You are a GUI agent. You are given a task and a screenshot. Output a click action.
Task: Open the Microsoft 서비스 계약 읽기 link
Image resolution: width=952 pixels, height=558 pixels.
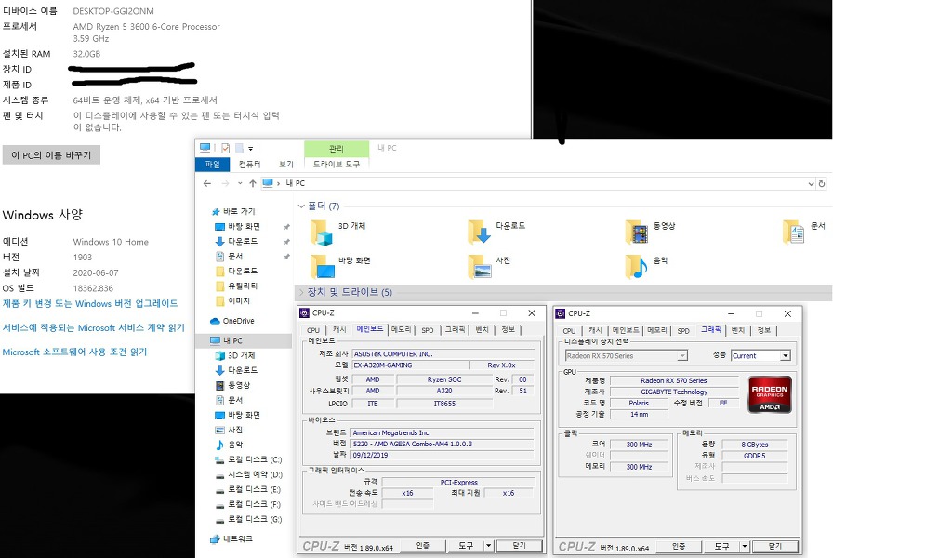(x=94, y=328)
